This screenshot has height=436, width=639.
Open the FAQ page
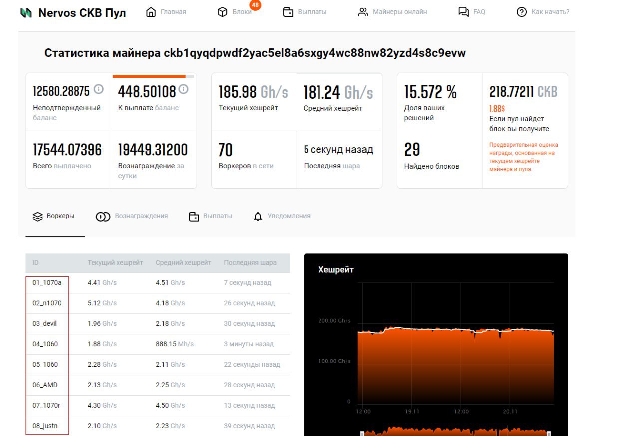point(479,12)
